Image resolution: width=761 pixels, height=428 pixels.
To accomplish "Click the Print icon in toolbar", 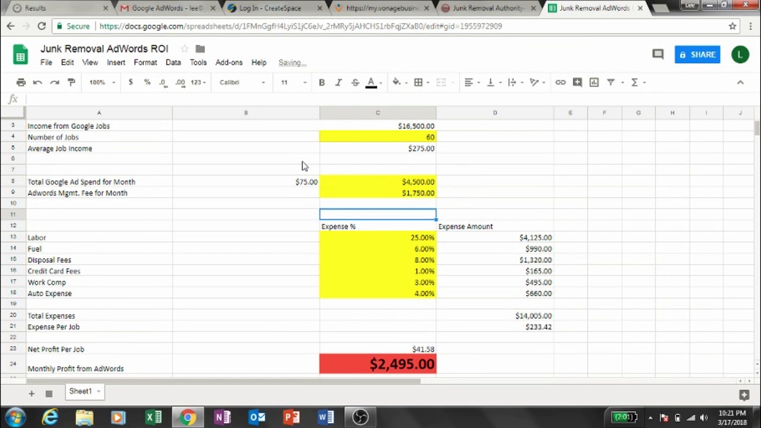I will pyautogui.click(x=21, y=82).
